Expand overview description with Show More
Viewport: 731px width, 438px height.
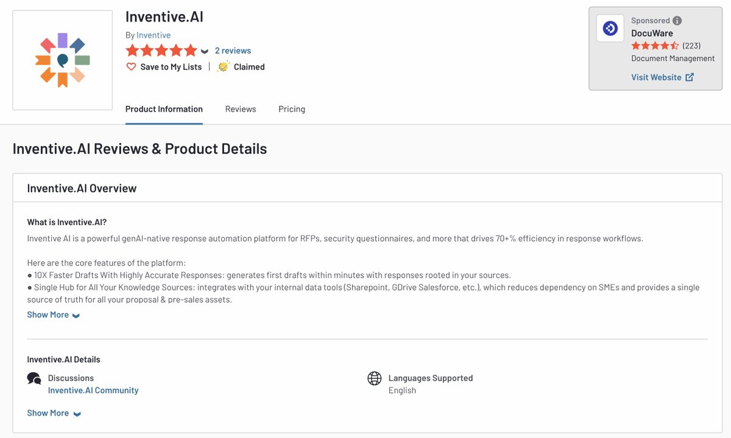coord(53,315)
